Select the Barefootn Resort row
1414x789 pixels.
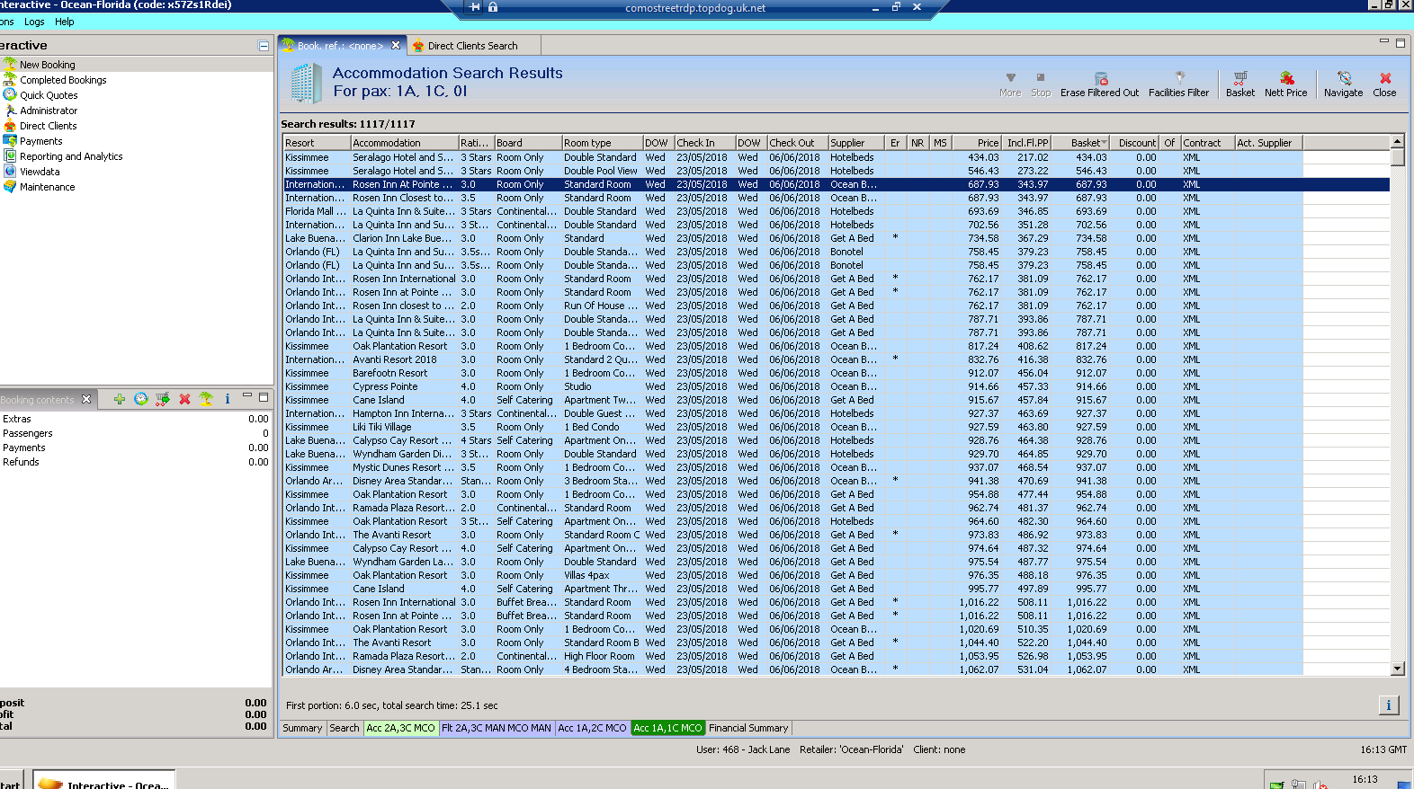coord(837,373)
